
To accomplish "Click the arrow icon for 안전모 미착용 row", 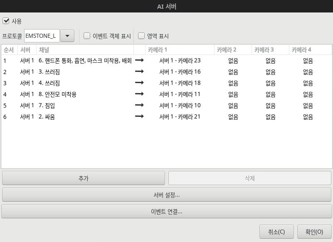I will coord(139,94).
